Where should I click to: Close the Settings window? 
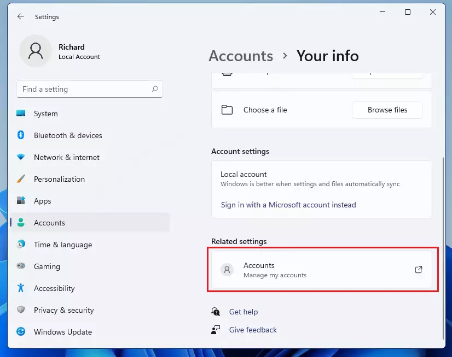433,12
